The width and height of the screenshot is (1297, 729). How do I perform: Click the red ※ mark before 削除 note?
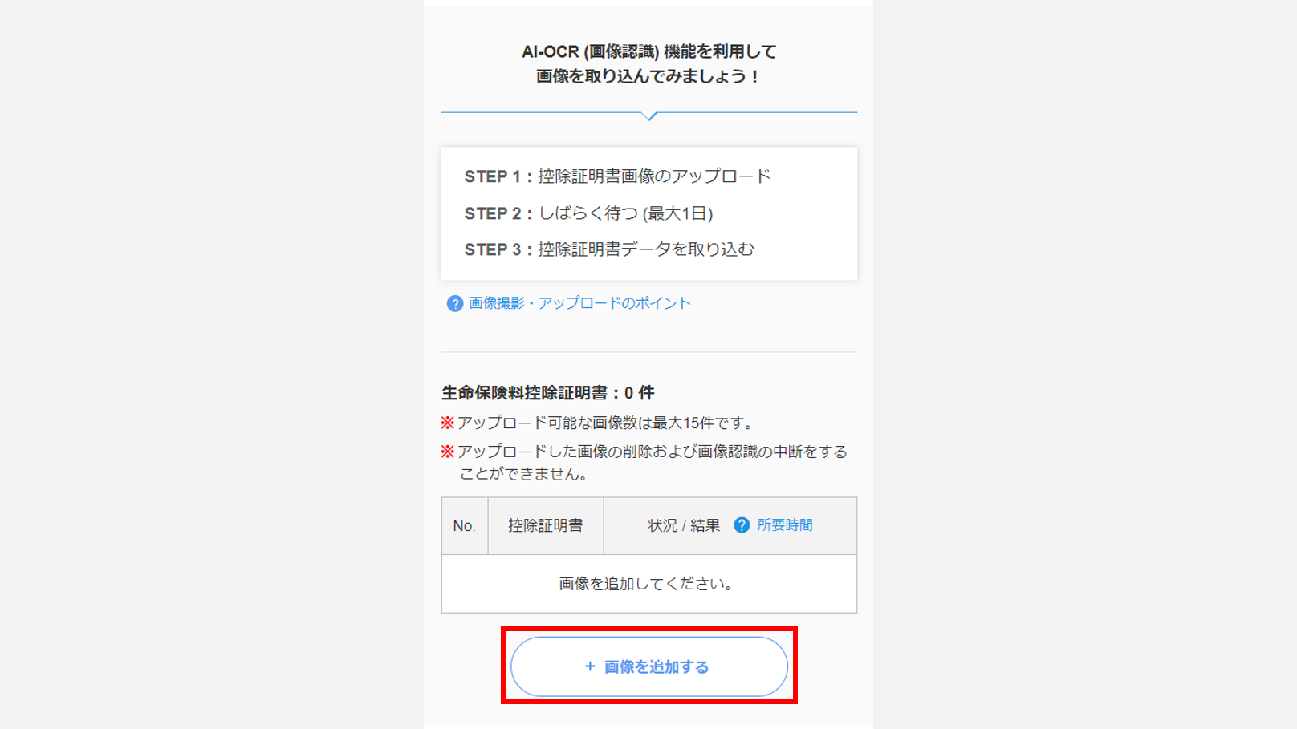click(448, 452)
